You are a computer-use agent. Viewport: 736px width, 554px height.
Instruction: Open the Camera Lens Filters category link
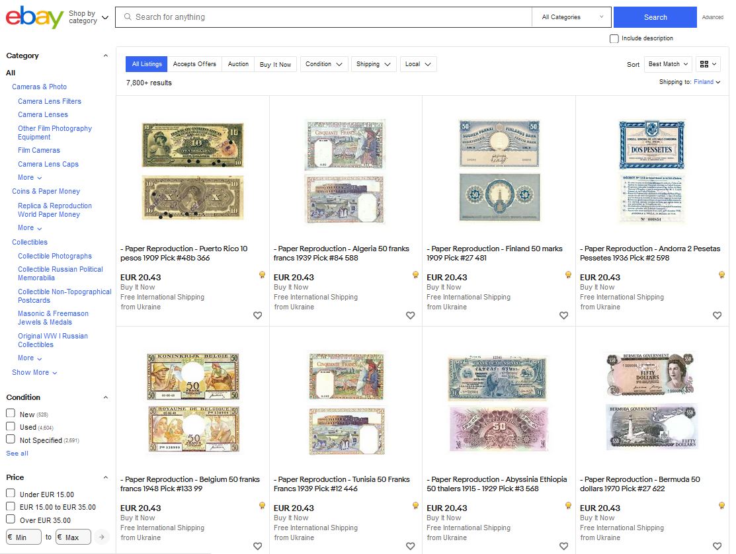click(x=50, y=101)
